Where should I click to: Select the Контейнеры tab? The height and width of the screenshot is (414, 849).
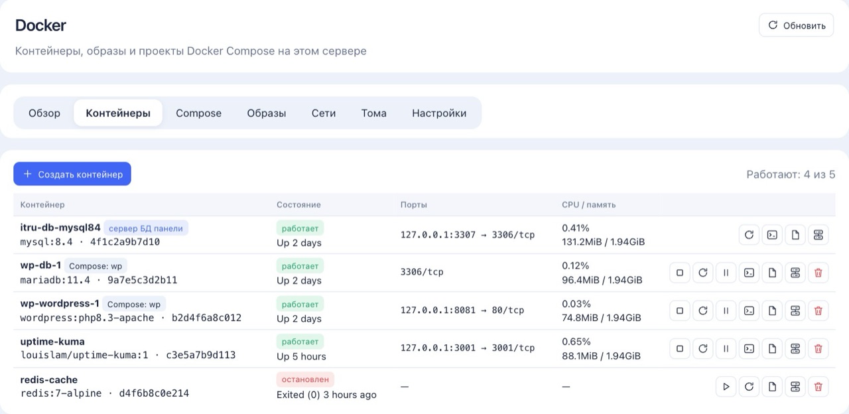(x=118, y=113)
